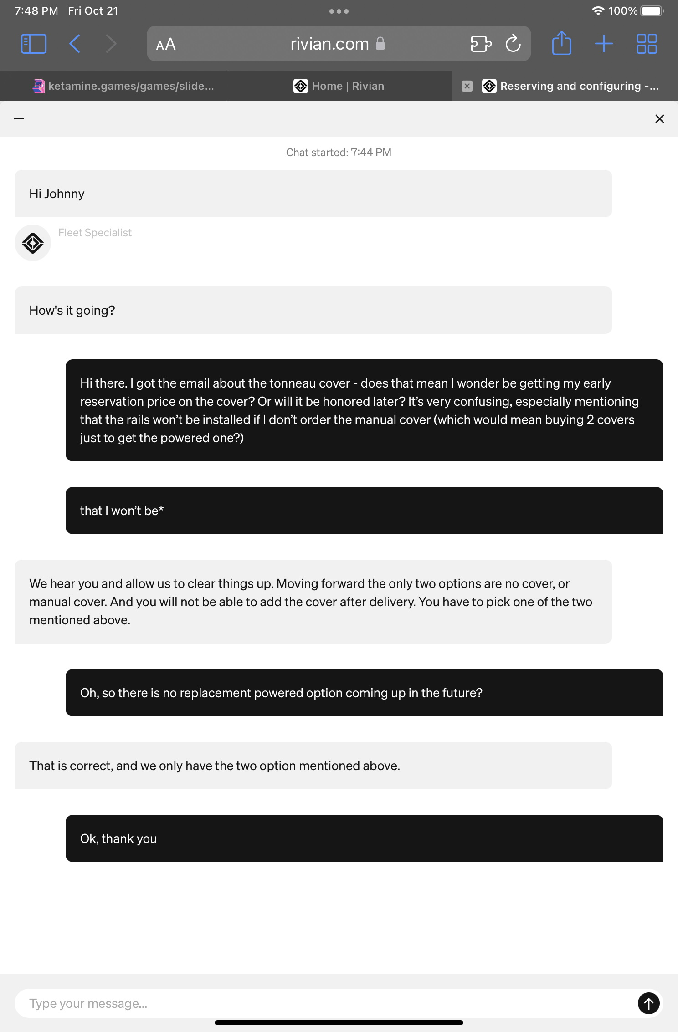Close the Rivian chat panel

click(659, 119)
